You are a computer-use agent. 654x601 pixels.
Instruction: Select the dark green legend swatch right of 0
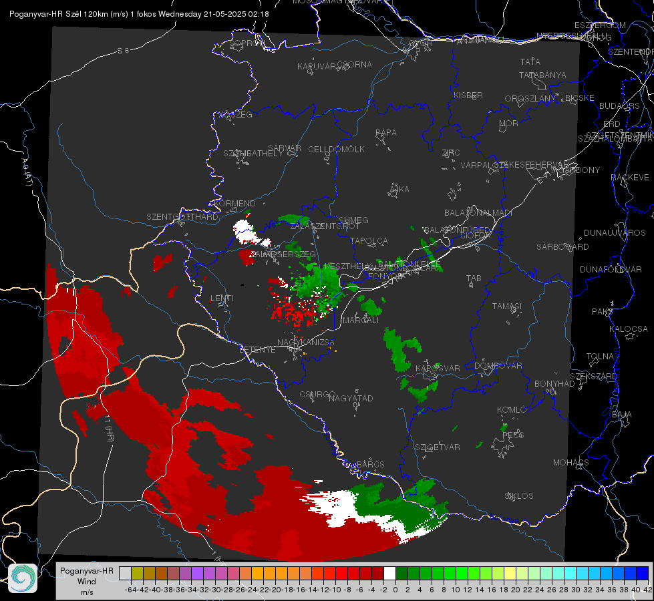click(401, 573)
